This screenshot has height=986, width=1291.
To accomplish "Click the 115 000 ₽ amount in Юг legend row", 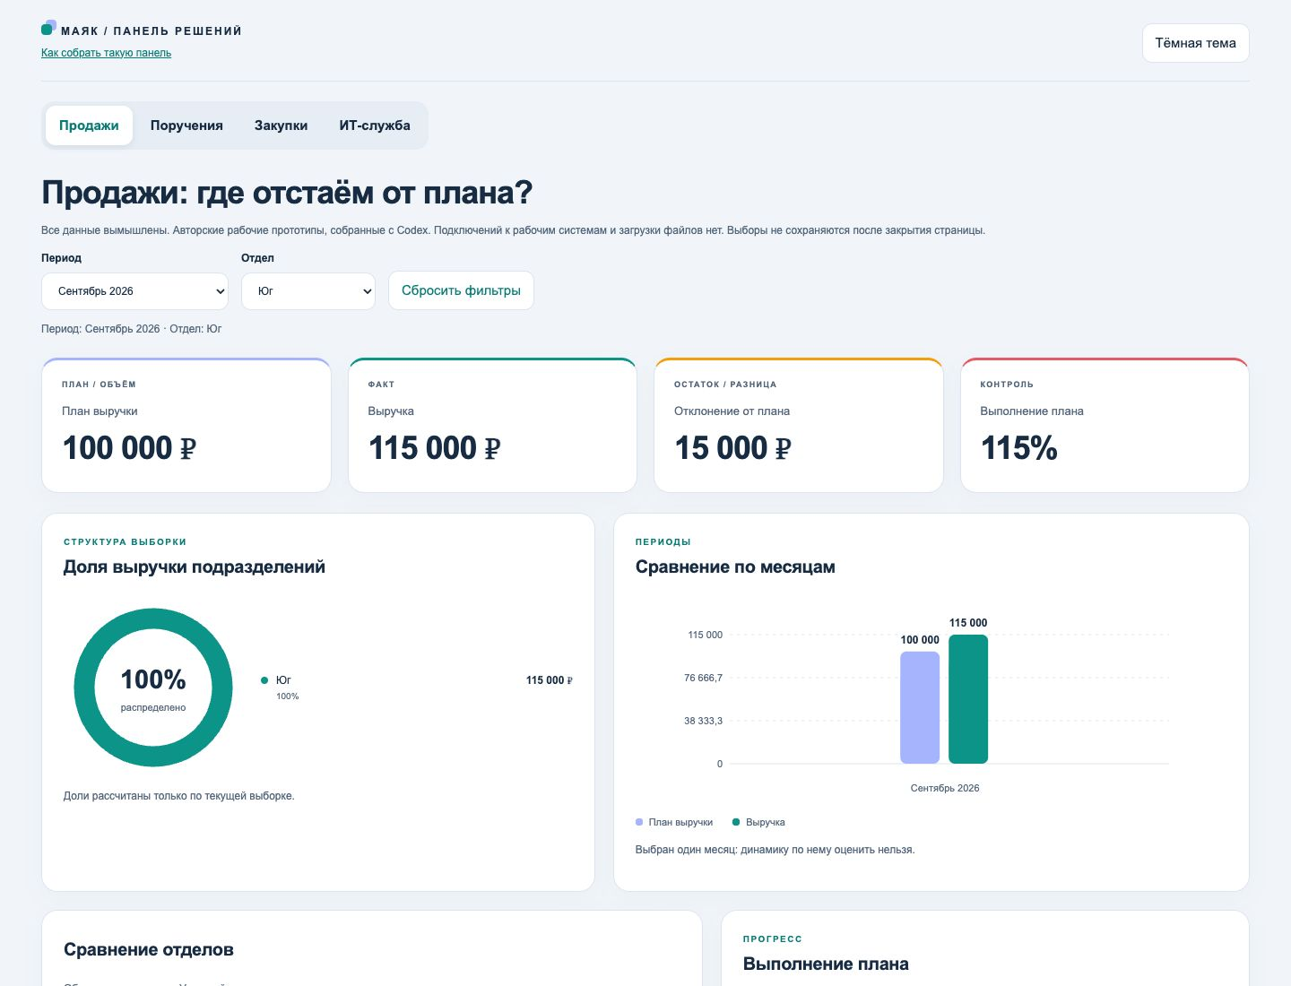I will (x=550, y=680).
